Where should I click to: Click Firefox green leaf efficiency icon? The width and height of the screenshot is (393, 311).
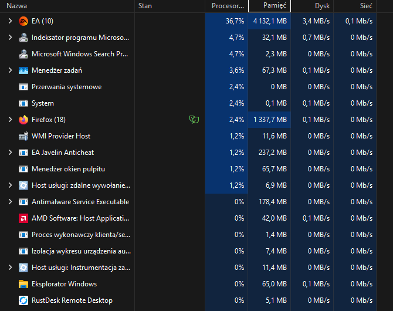194,120
